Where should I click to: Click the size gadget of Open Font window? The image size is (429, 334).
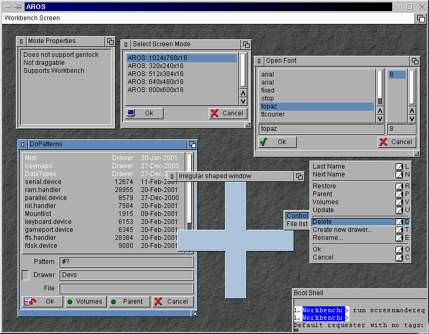(x=416, y=154)
